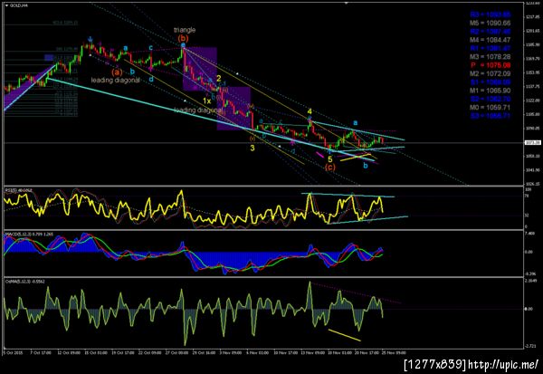The image size is (543, 374).
Task: Click the M4 = 1084.47 pivot label
Action: tap(490, 40)
